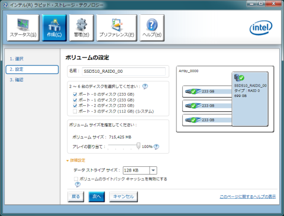Select the 作成(C) create toolbar button

click(54, 28)
